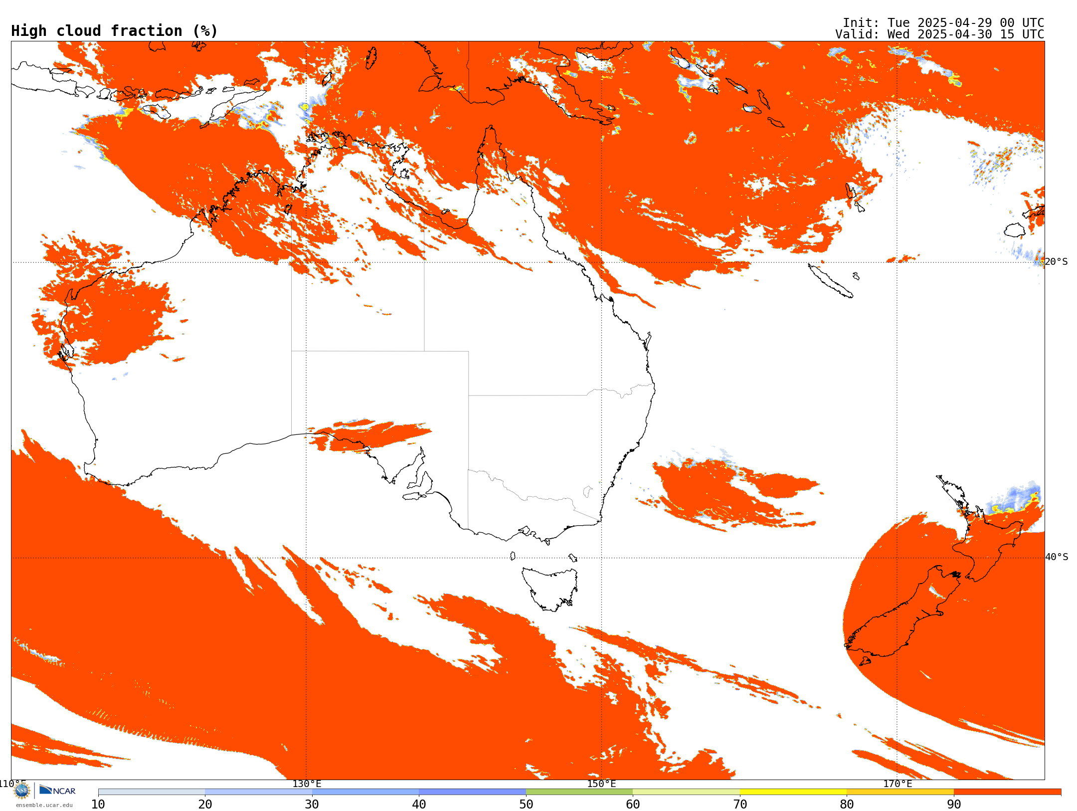This screenshot has width=1077, height=811.
Task: Click the 70–80 yellow colorbar segment
Action: click(x=793, y=792)
